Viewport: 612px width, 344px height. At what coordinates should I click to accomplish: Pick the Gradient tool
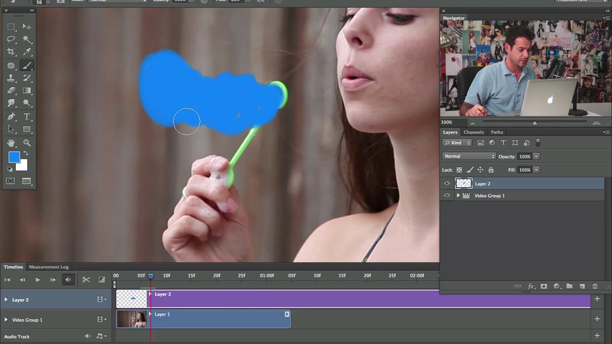coord(27,91)
